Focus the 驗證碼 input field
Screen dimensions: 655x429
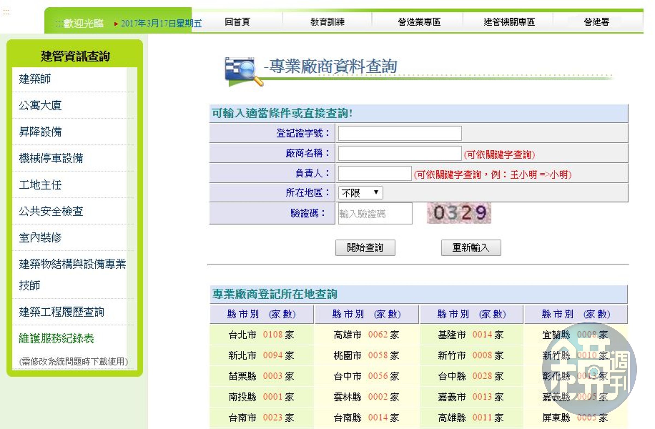(x=375, y=213)
